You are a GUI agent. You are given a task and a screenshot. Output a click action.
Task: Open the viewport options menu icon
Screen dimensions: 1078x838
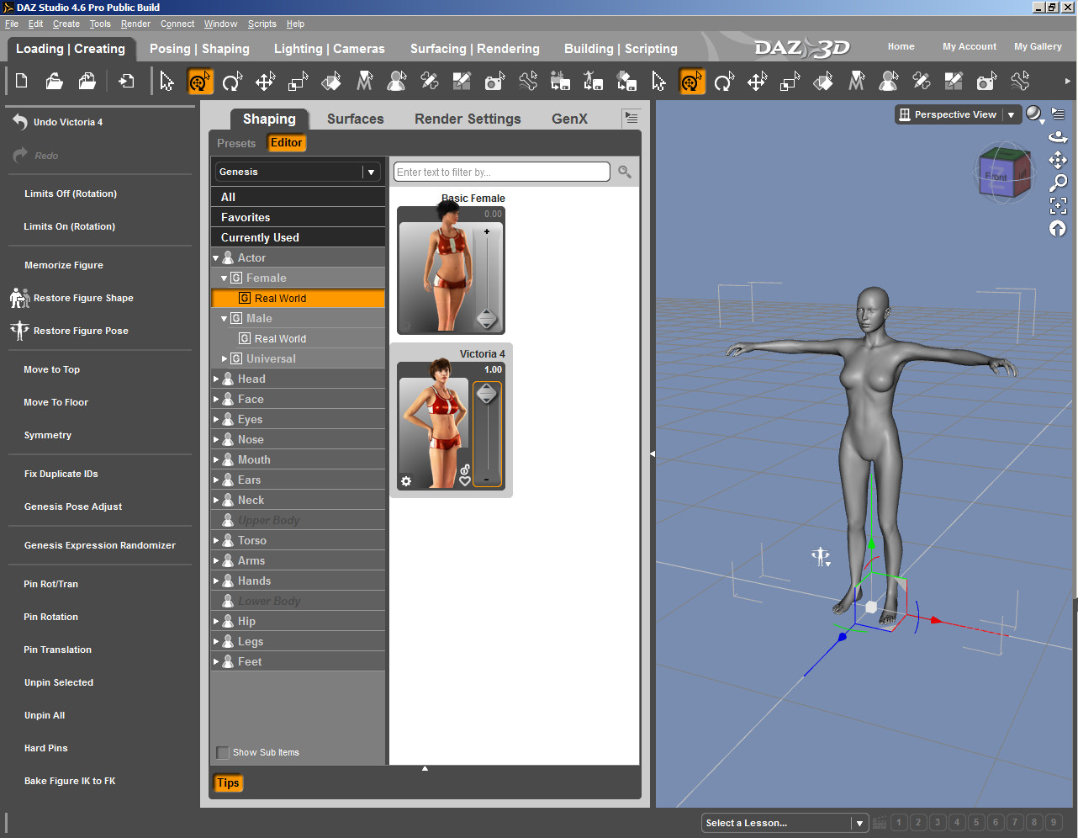[x=1059, y=114]
